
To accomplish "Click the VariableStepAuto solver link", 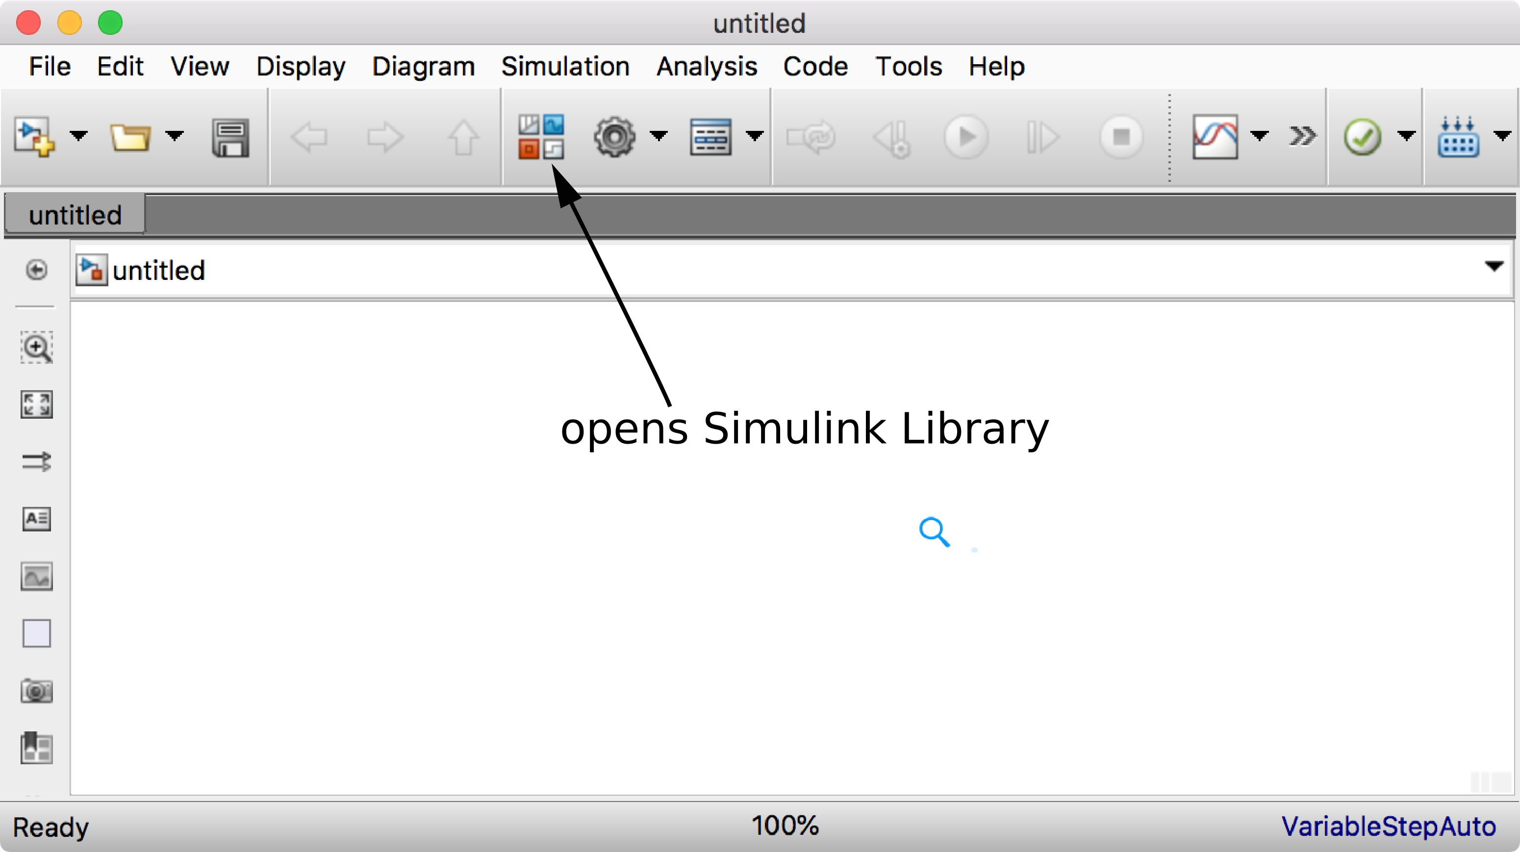I will click(x=1389, y=827).
